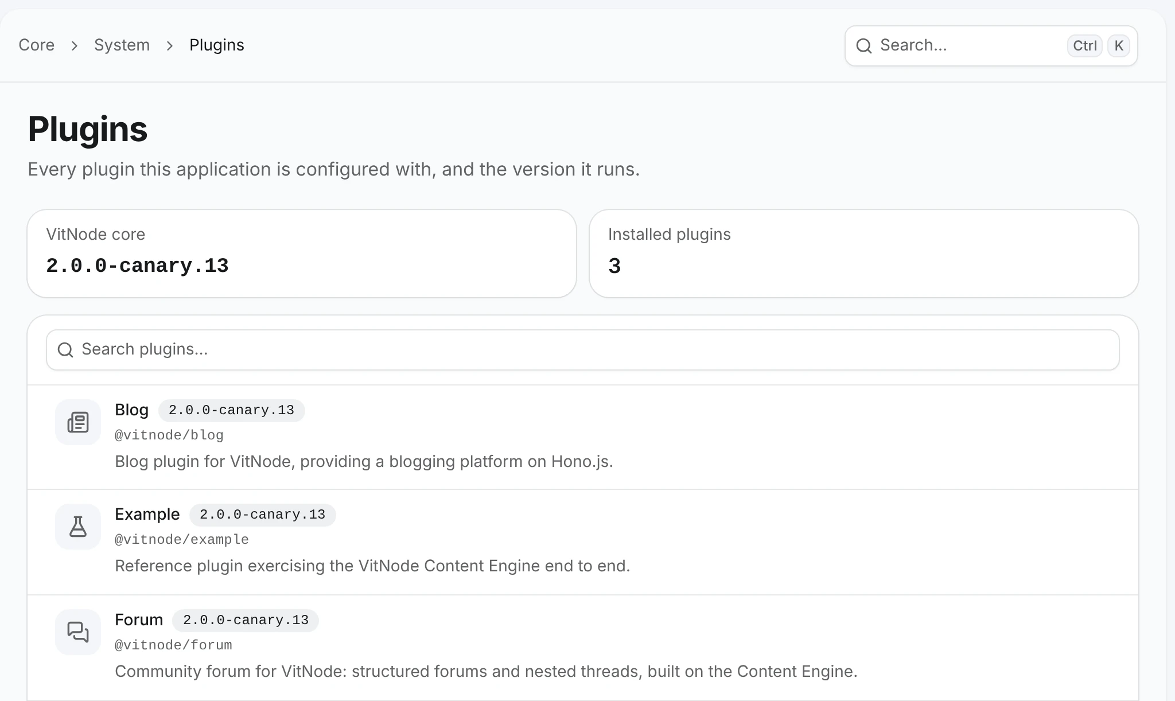Focus the global Search... field
The height and width of the screenshot is (701, 1175).
pos(991,46)
